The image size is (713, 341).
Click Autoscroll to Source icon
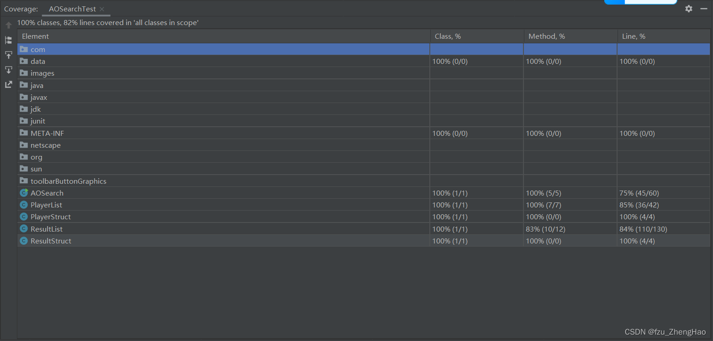point(9,55)
